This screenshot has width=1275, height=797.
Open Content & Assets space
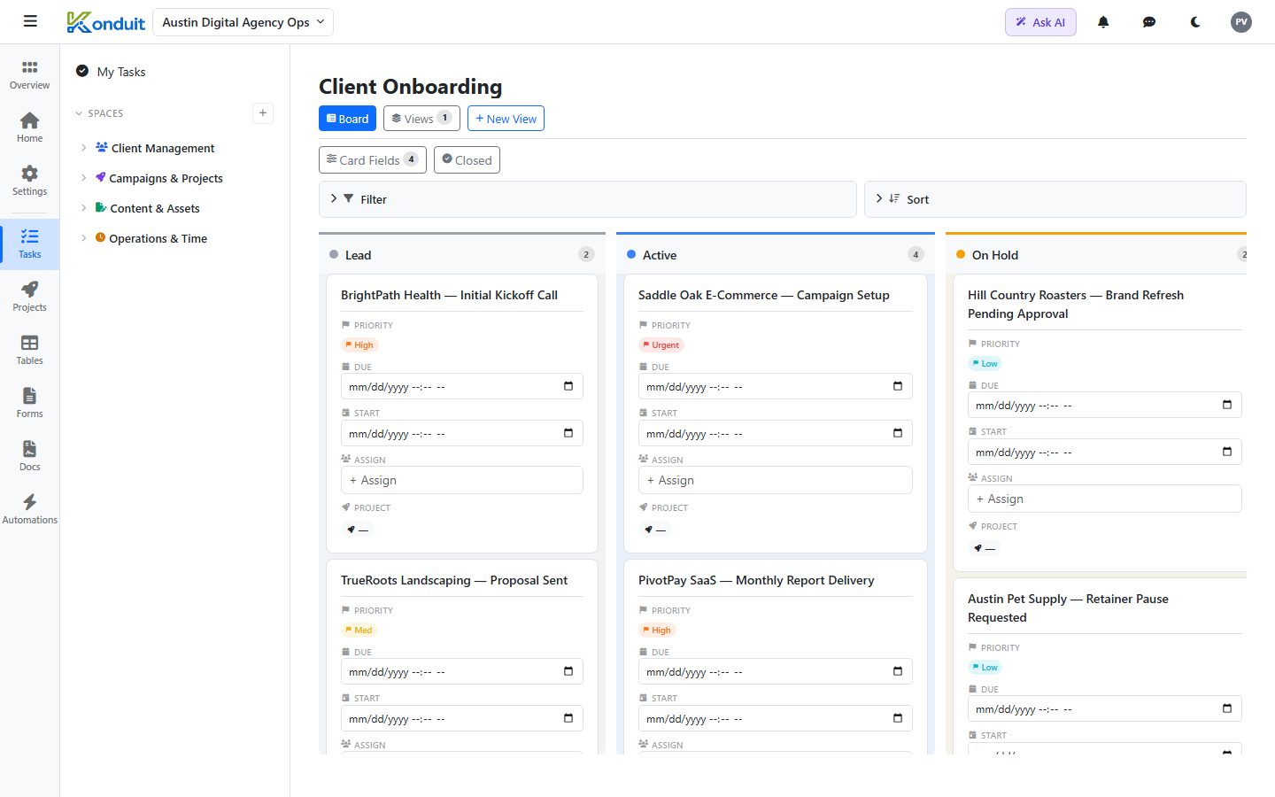point(155,208)
